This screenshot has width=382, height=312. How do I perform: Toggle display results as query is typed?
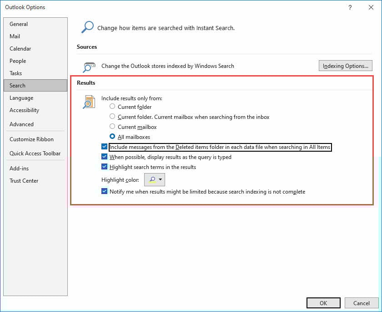click(x=104, y=157)
